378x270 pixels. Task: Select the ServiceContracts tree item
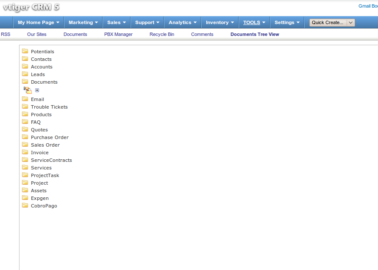(x=51, y=160)
